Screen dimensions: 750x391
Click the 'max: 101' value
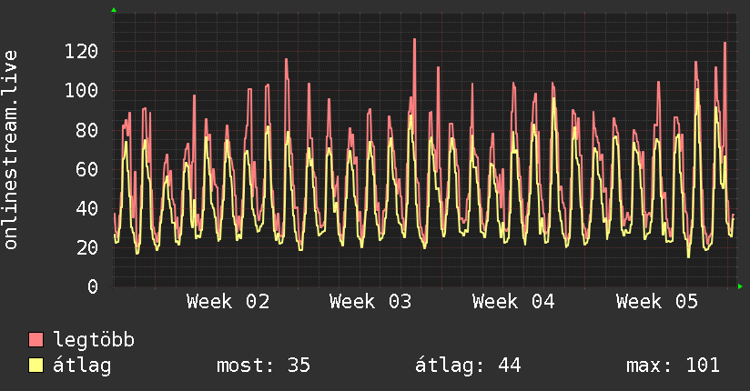673,366
